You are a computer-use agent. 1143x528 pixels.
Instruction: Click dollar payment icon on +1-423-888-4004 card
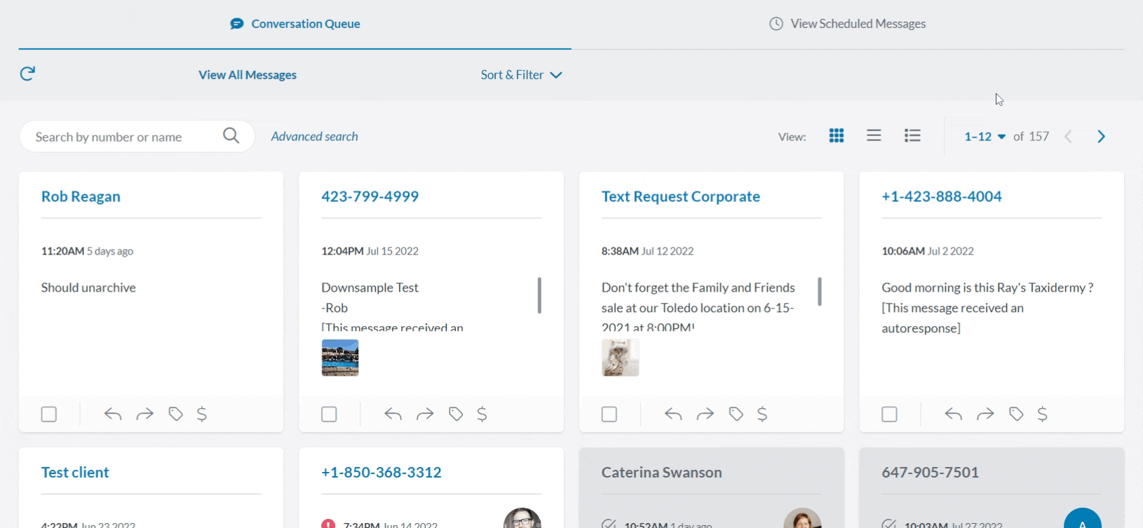[x=1042, y=414]
